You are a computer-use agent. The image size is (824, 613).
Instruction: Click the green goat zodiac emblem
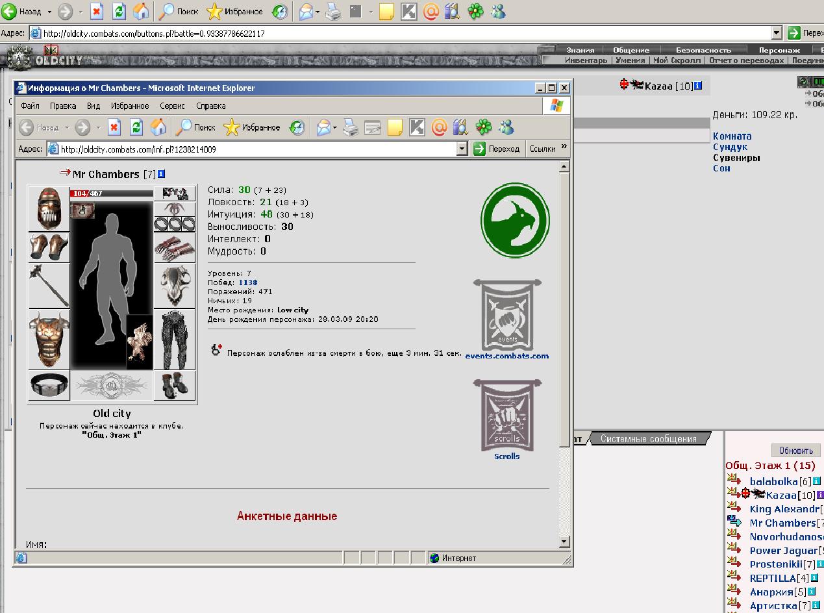pos(515,219)
